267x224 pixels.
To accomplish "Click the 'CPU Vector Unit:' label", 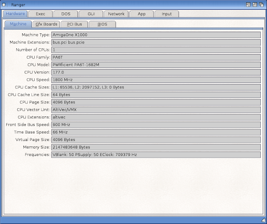I will (x=34, y=110).
